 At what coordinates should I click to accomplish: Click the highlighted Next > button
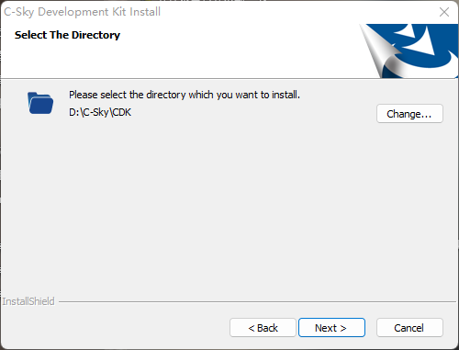click(331, 328)
